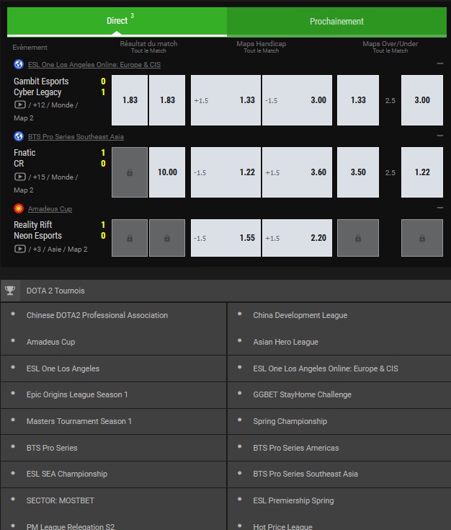Click the locked Reality Rift match result odds
This screenshot has width=451, height=530.
130,238
